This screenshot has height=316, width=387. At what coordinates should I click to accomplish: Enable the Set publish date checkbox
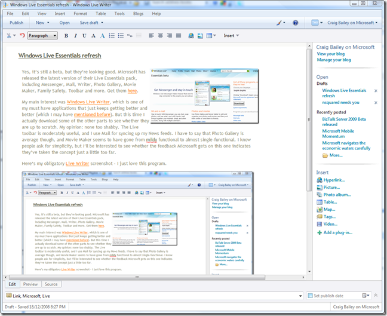(x=310, y=296)
